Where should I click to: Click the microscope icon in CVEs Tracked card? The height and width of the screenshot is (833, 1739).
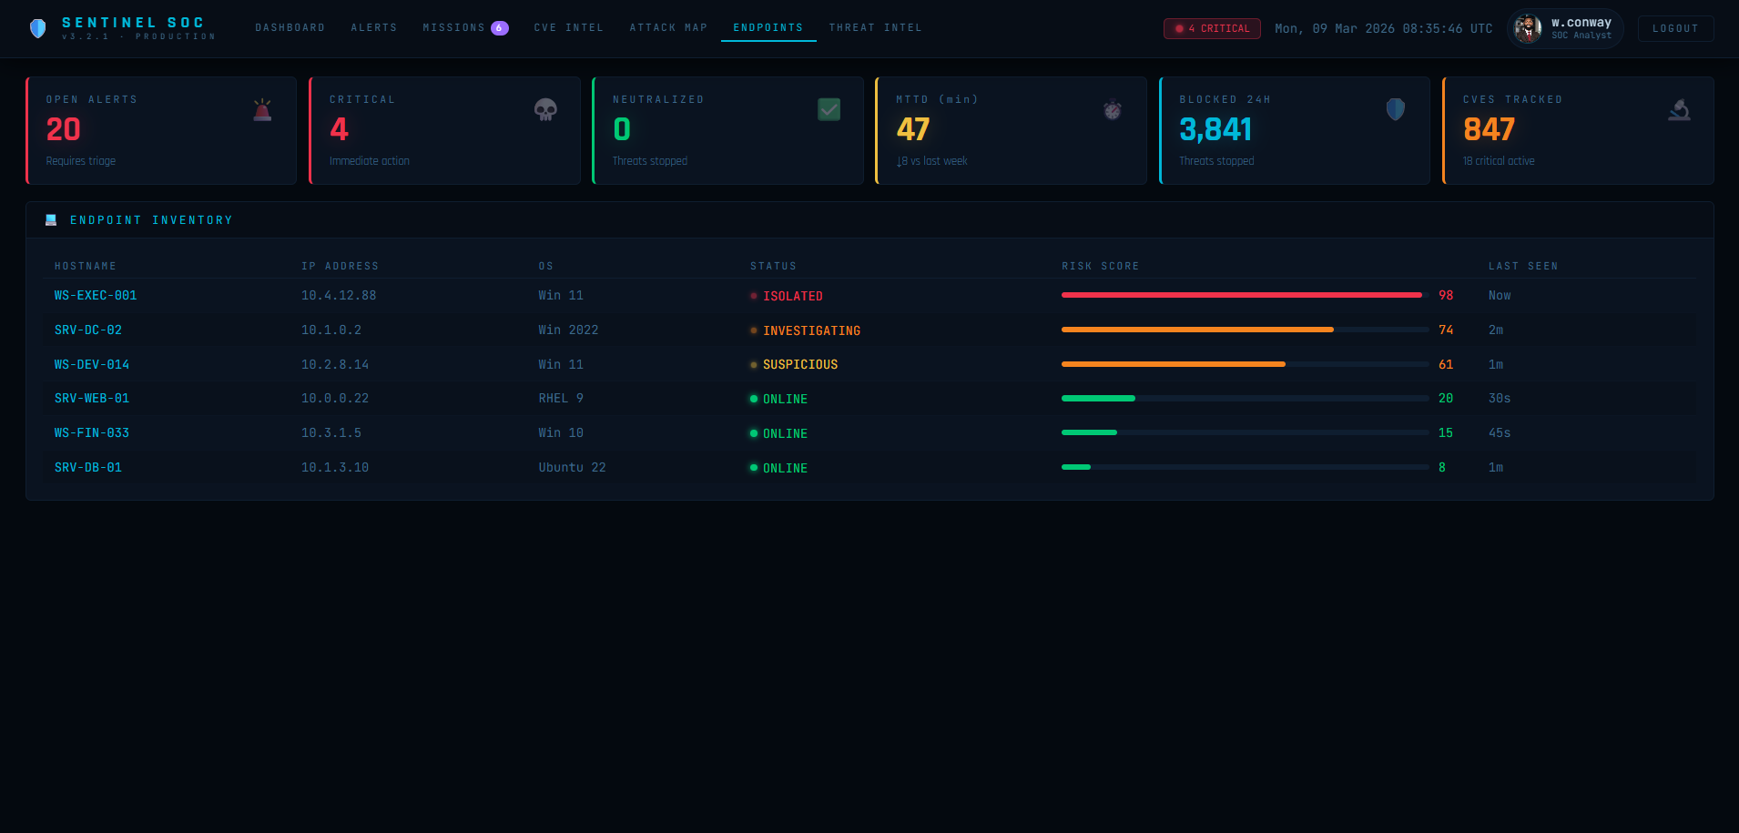(1680, 110)
